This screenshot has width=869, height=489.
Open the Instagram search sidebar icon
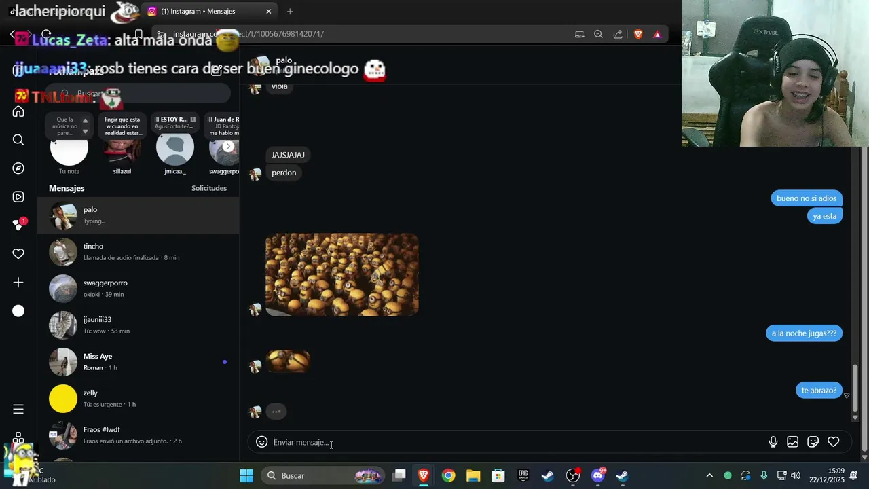coord(18,140)
